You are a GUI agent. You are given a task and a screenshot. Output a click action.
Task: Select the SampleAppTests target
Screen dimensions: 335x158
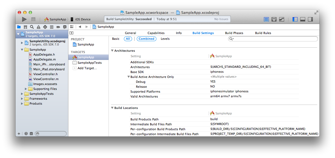pos(89,63)
